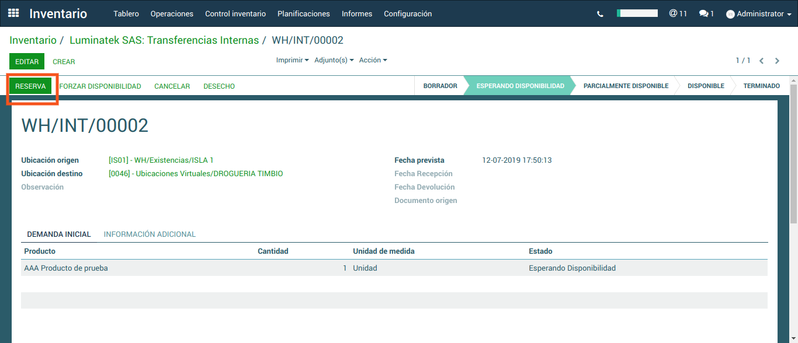Screen dimensions: 798x343
Task: Open the Operaciones menu
Action: pos(172,13)
